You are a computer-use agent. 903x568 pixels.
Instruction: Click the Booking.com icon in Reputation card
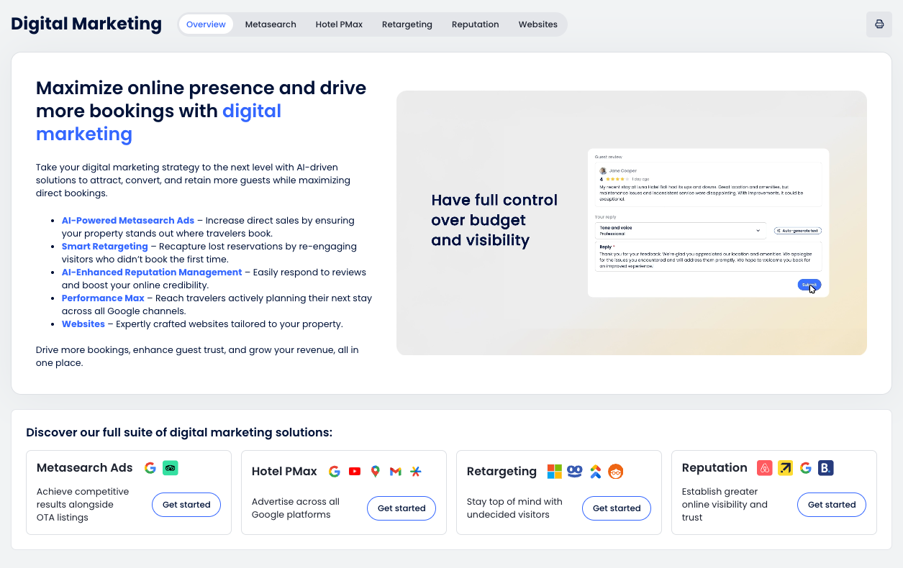coord(825,468)
